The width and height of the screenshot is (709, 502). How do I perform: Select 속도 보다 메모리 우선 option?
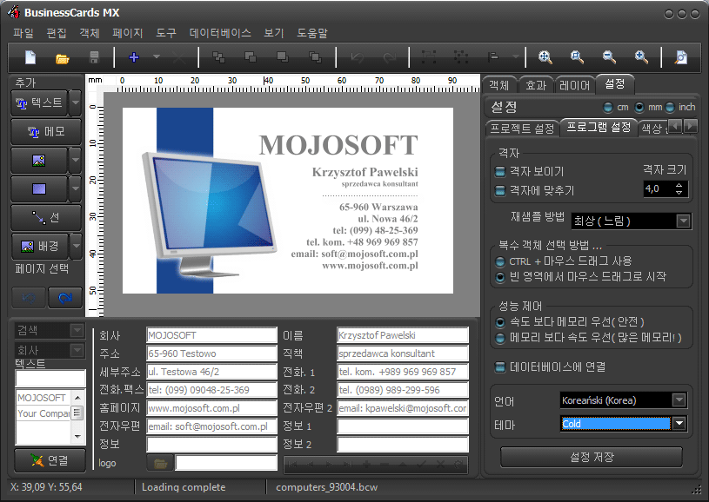(x=500, y=322)
